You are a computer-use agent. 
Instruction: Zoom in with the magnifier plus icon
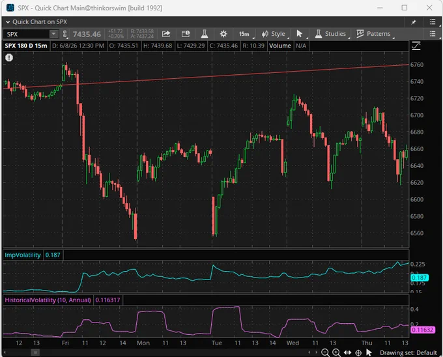coord(336,352)
